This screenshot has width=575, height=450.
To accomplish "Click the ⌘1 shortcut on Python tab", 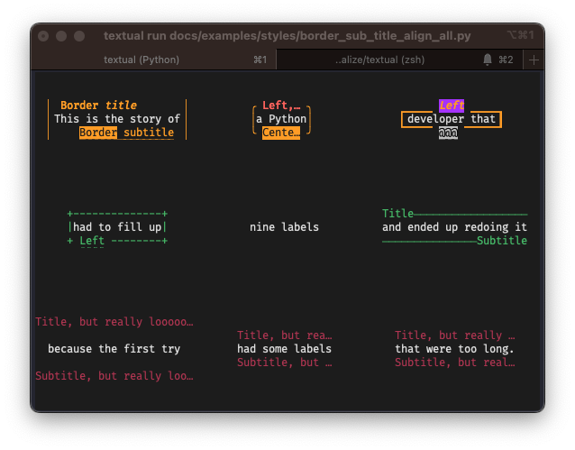I will point(260,60).
